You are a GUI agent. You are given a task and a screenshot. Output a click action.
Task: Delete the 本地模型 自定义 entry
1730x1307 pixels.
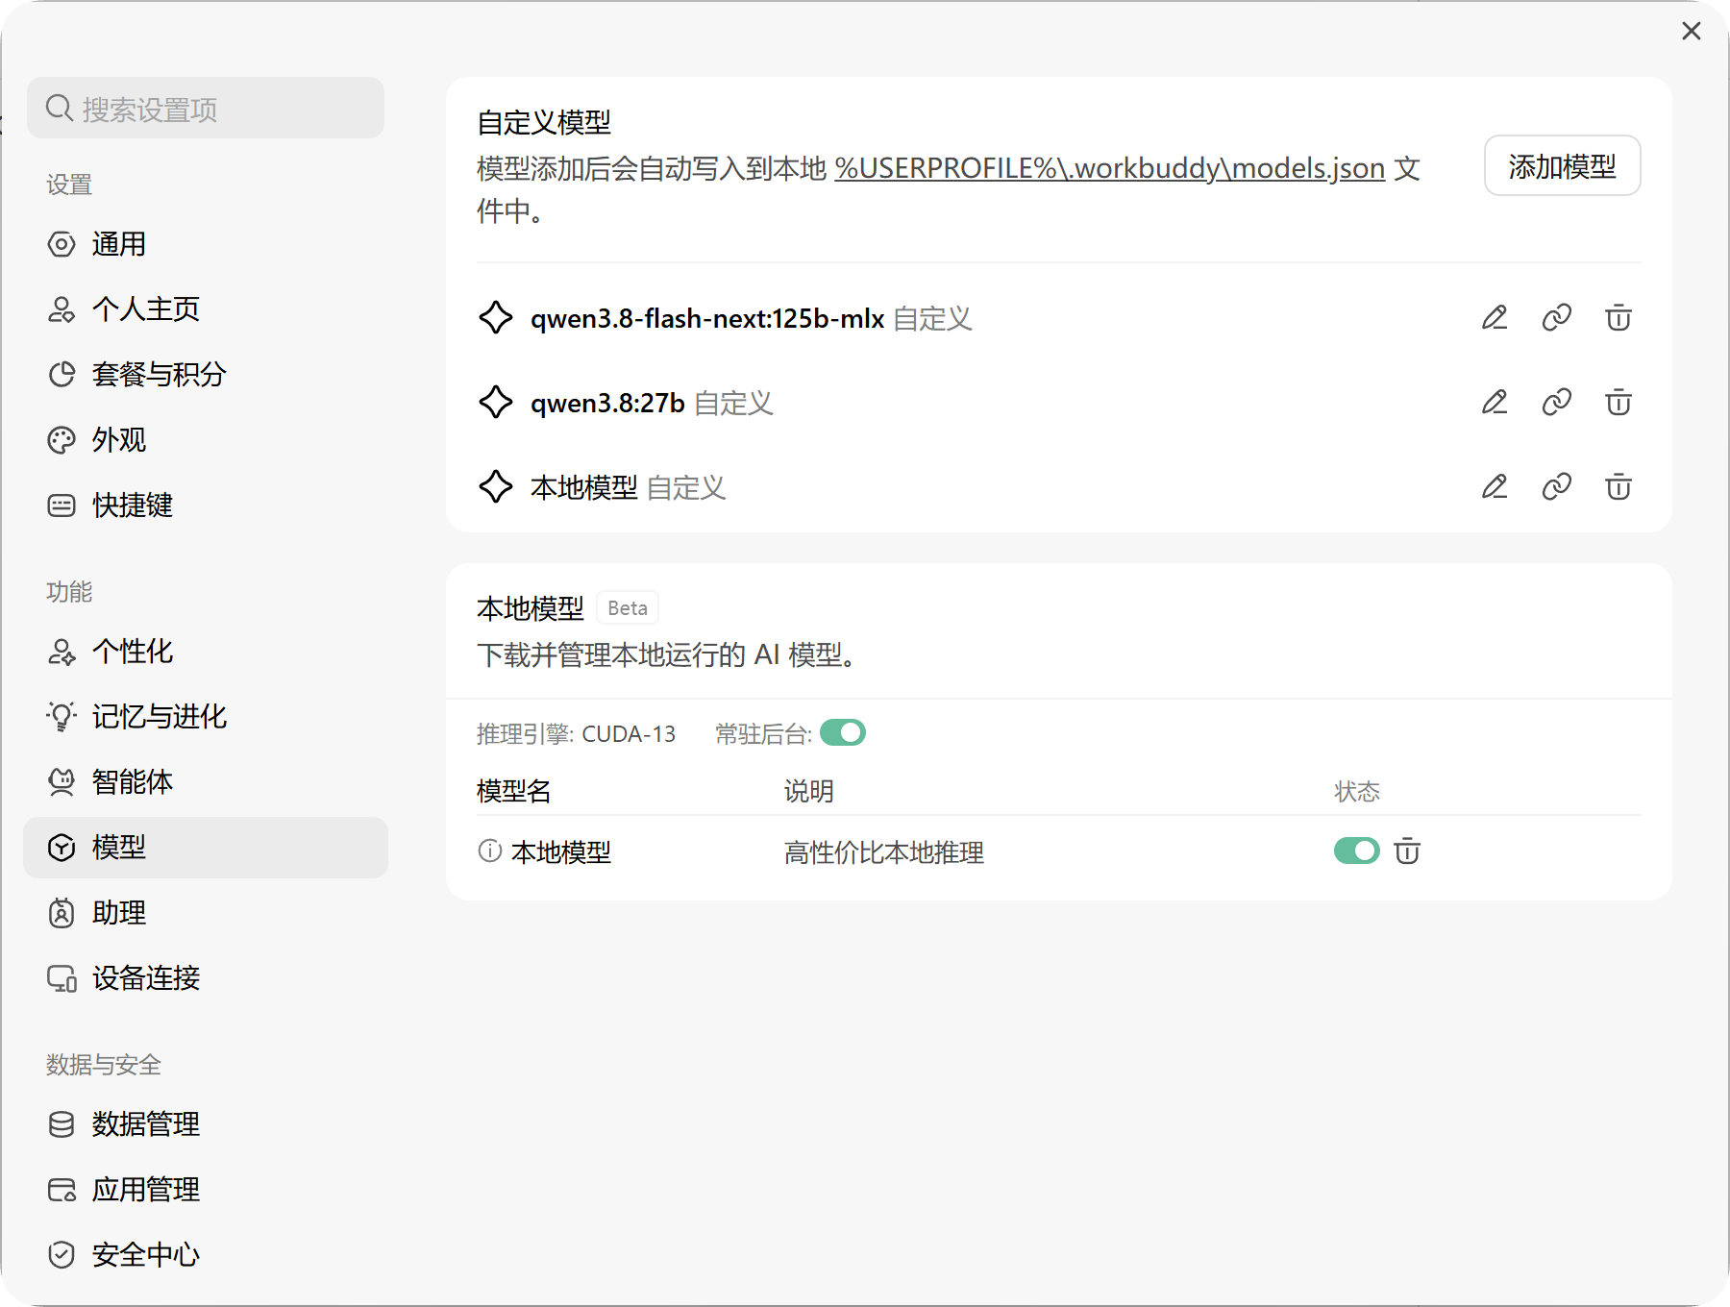(x=1619, y=487)
